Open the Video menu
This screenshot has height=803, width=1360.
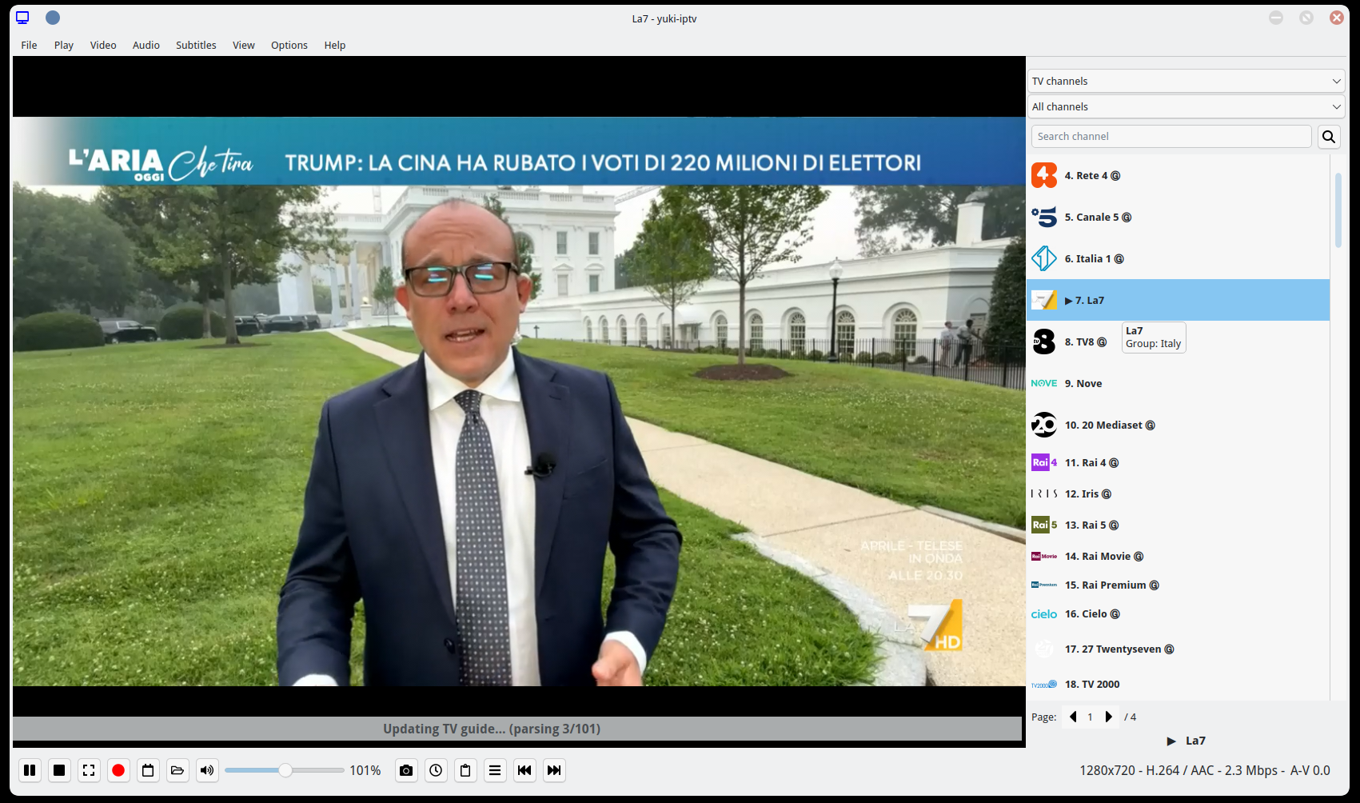tap(103, 46)
